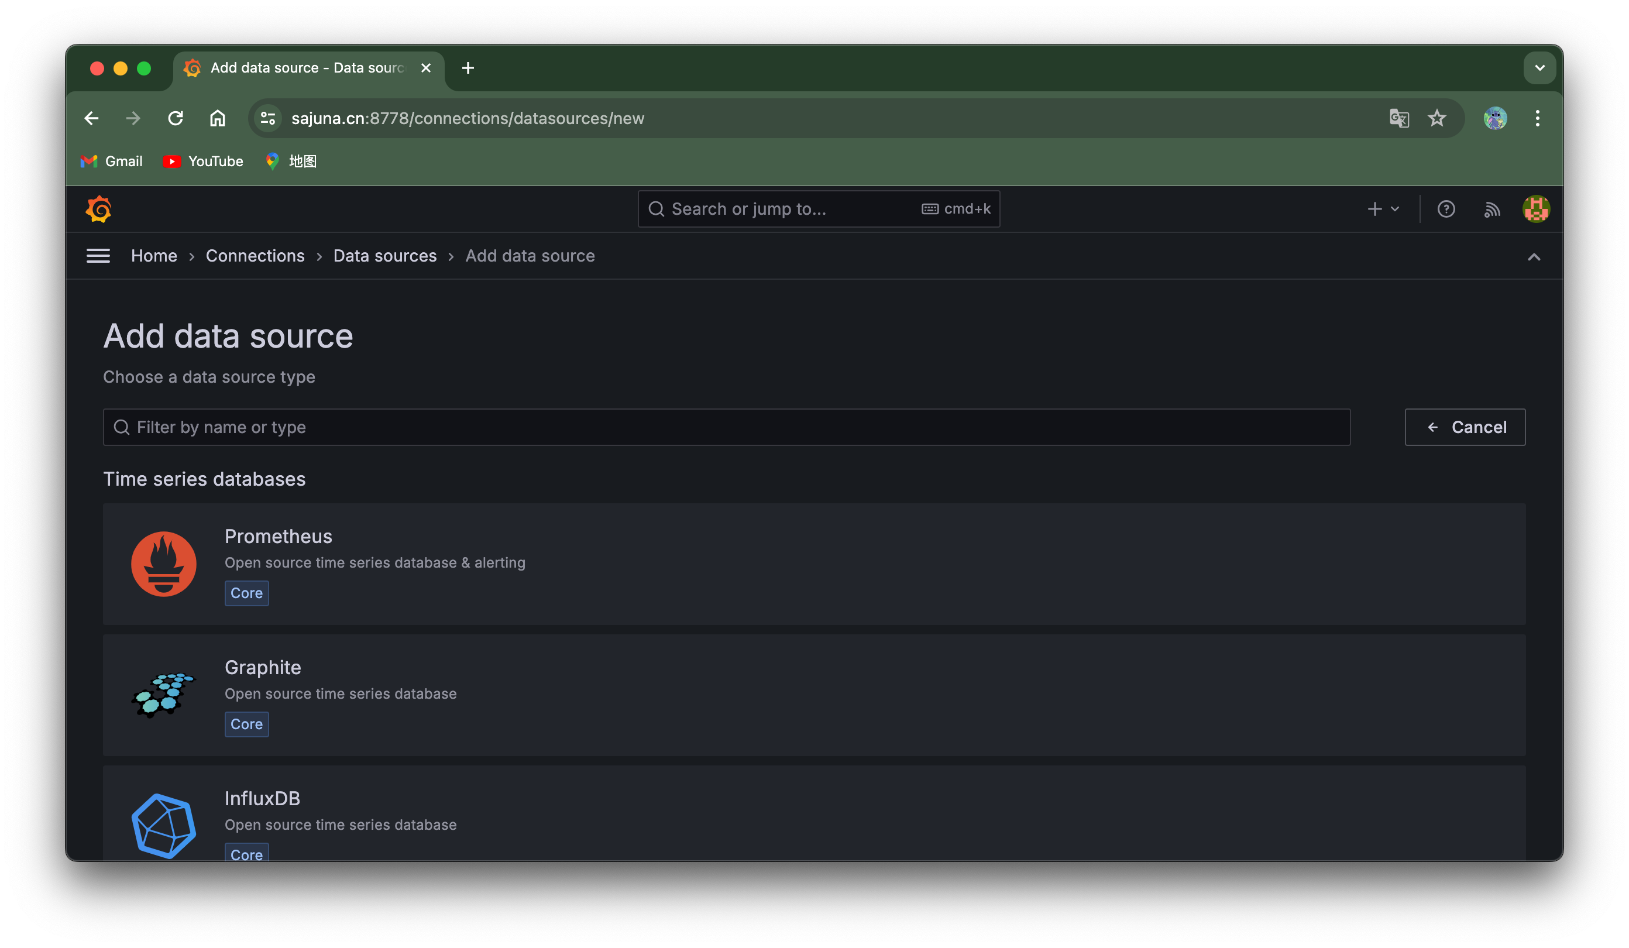This screenshot has width=1629, height=948.
Task: Click the Graphite logo icon
Action: tap(164, 695)
